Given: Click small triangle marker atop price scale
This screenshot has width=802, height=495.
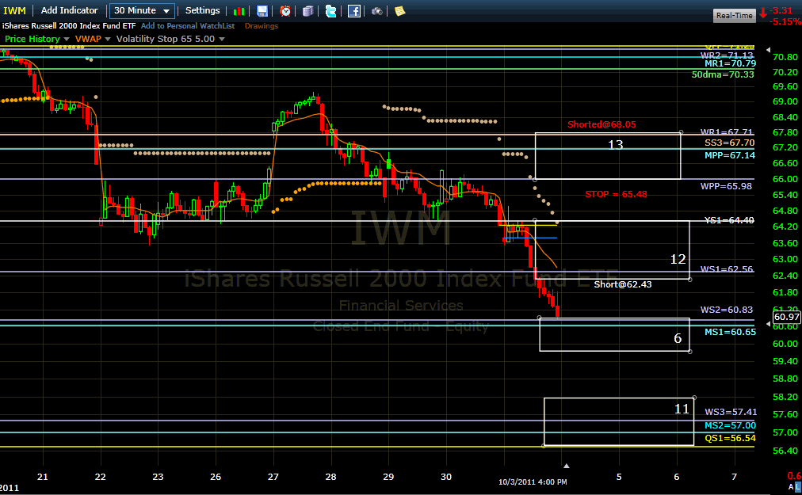Looking at the screenshot, I should [768, 50].
